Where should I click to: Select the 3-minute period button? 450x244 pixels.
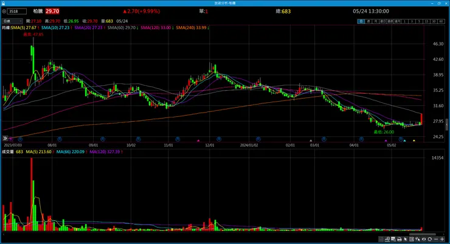(x=412, y=21)
